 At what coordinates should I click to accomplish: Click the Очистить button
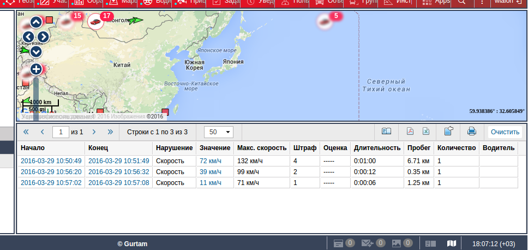(505, 132)
